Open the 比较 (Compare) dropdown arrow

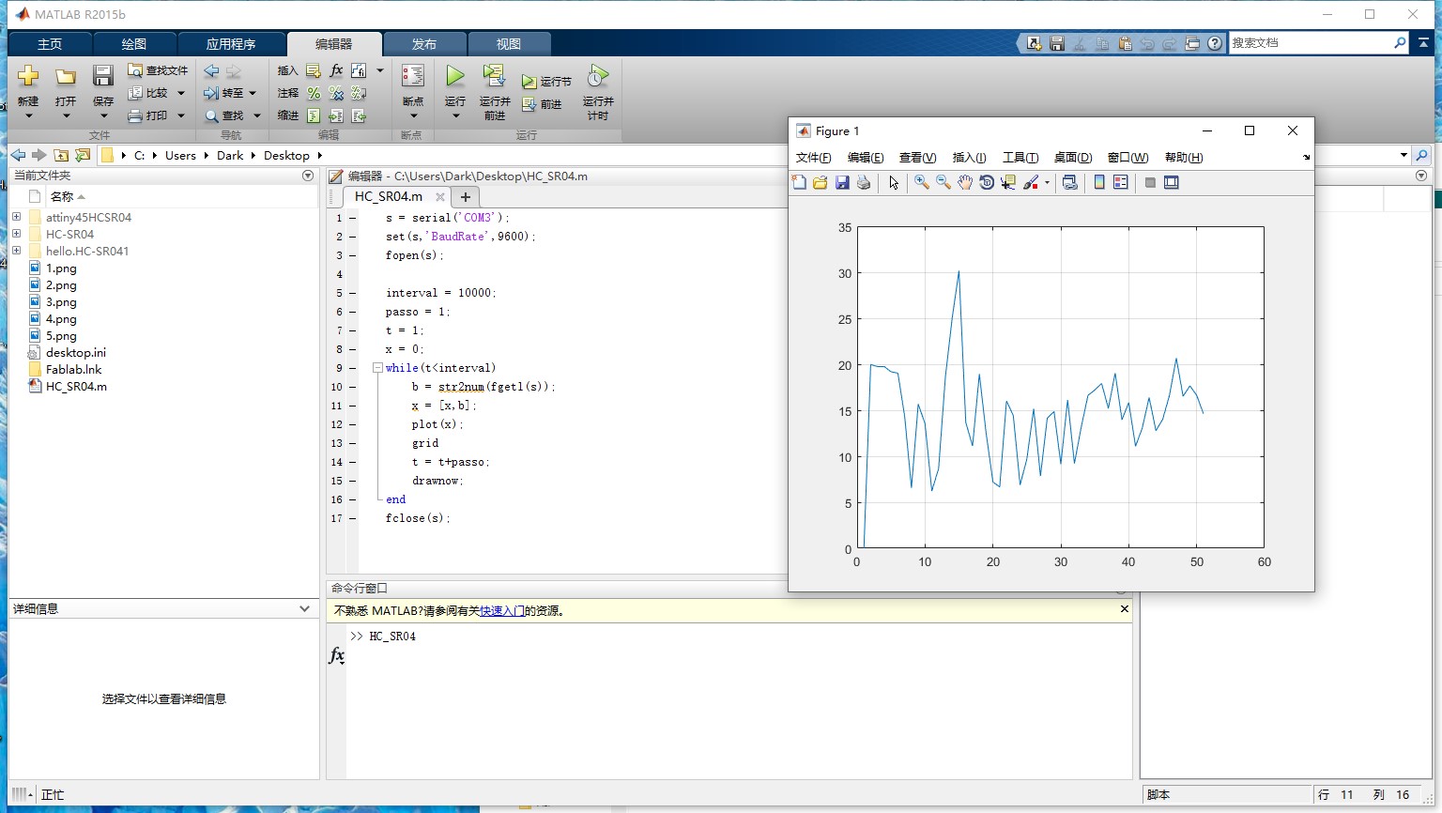(x=181, y=93)
